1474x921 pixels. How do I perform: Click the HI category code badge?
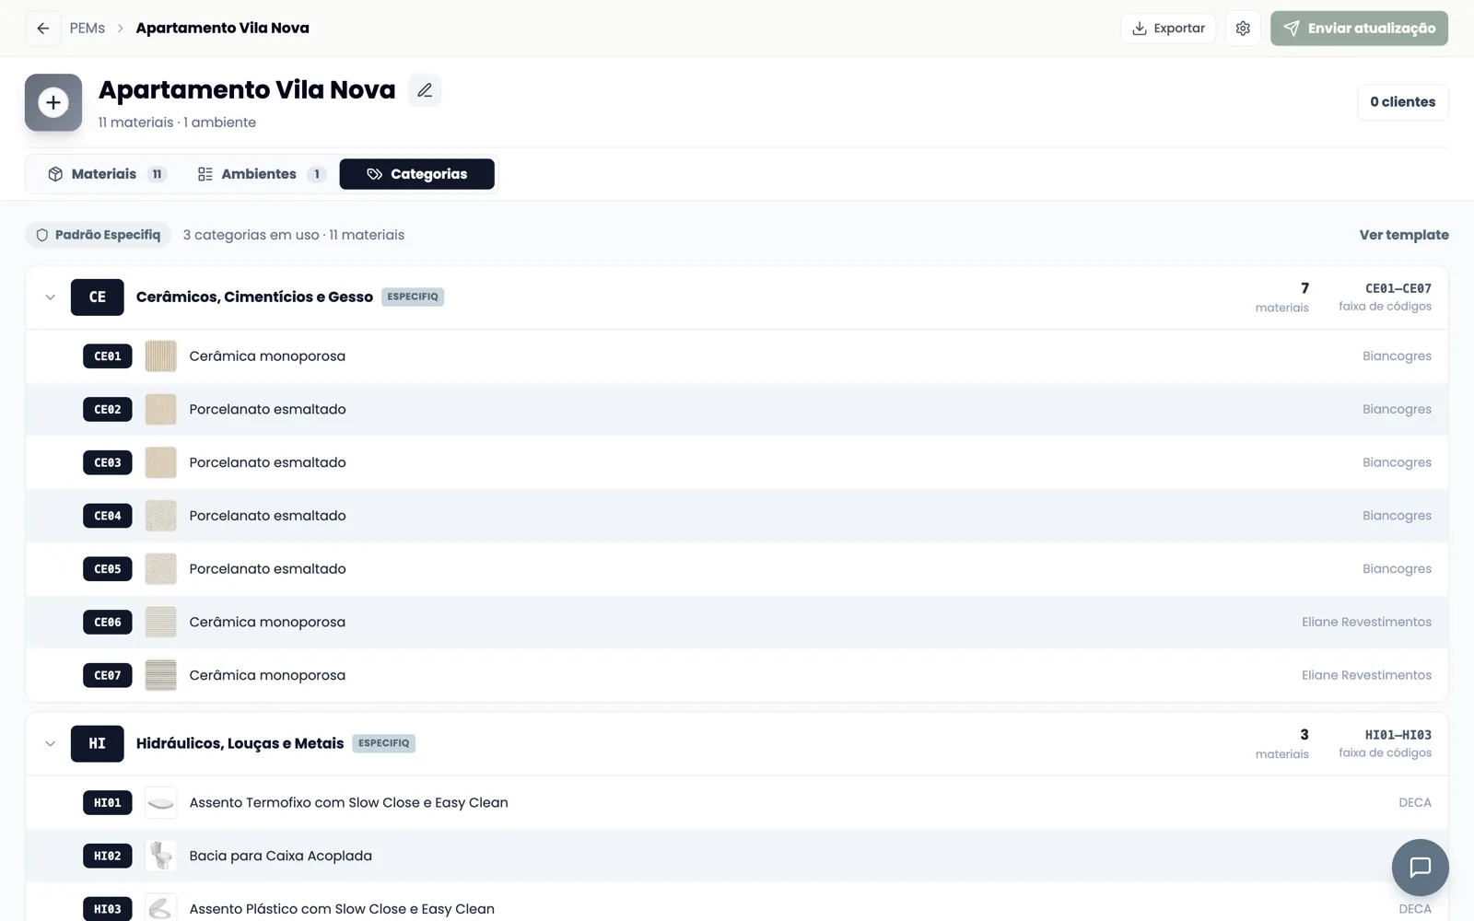pos(97,743)
